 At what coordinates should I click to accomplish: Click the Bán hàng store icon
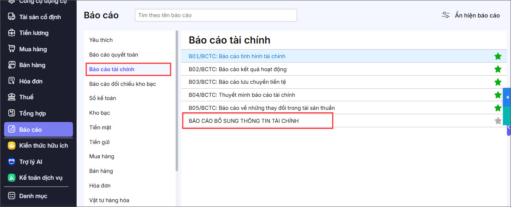coord(12,65)
